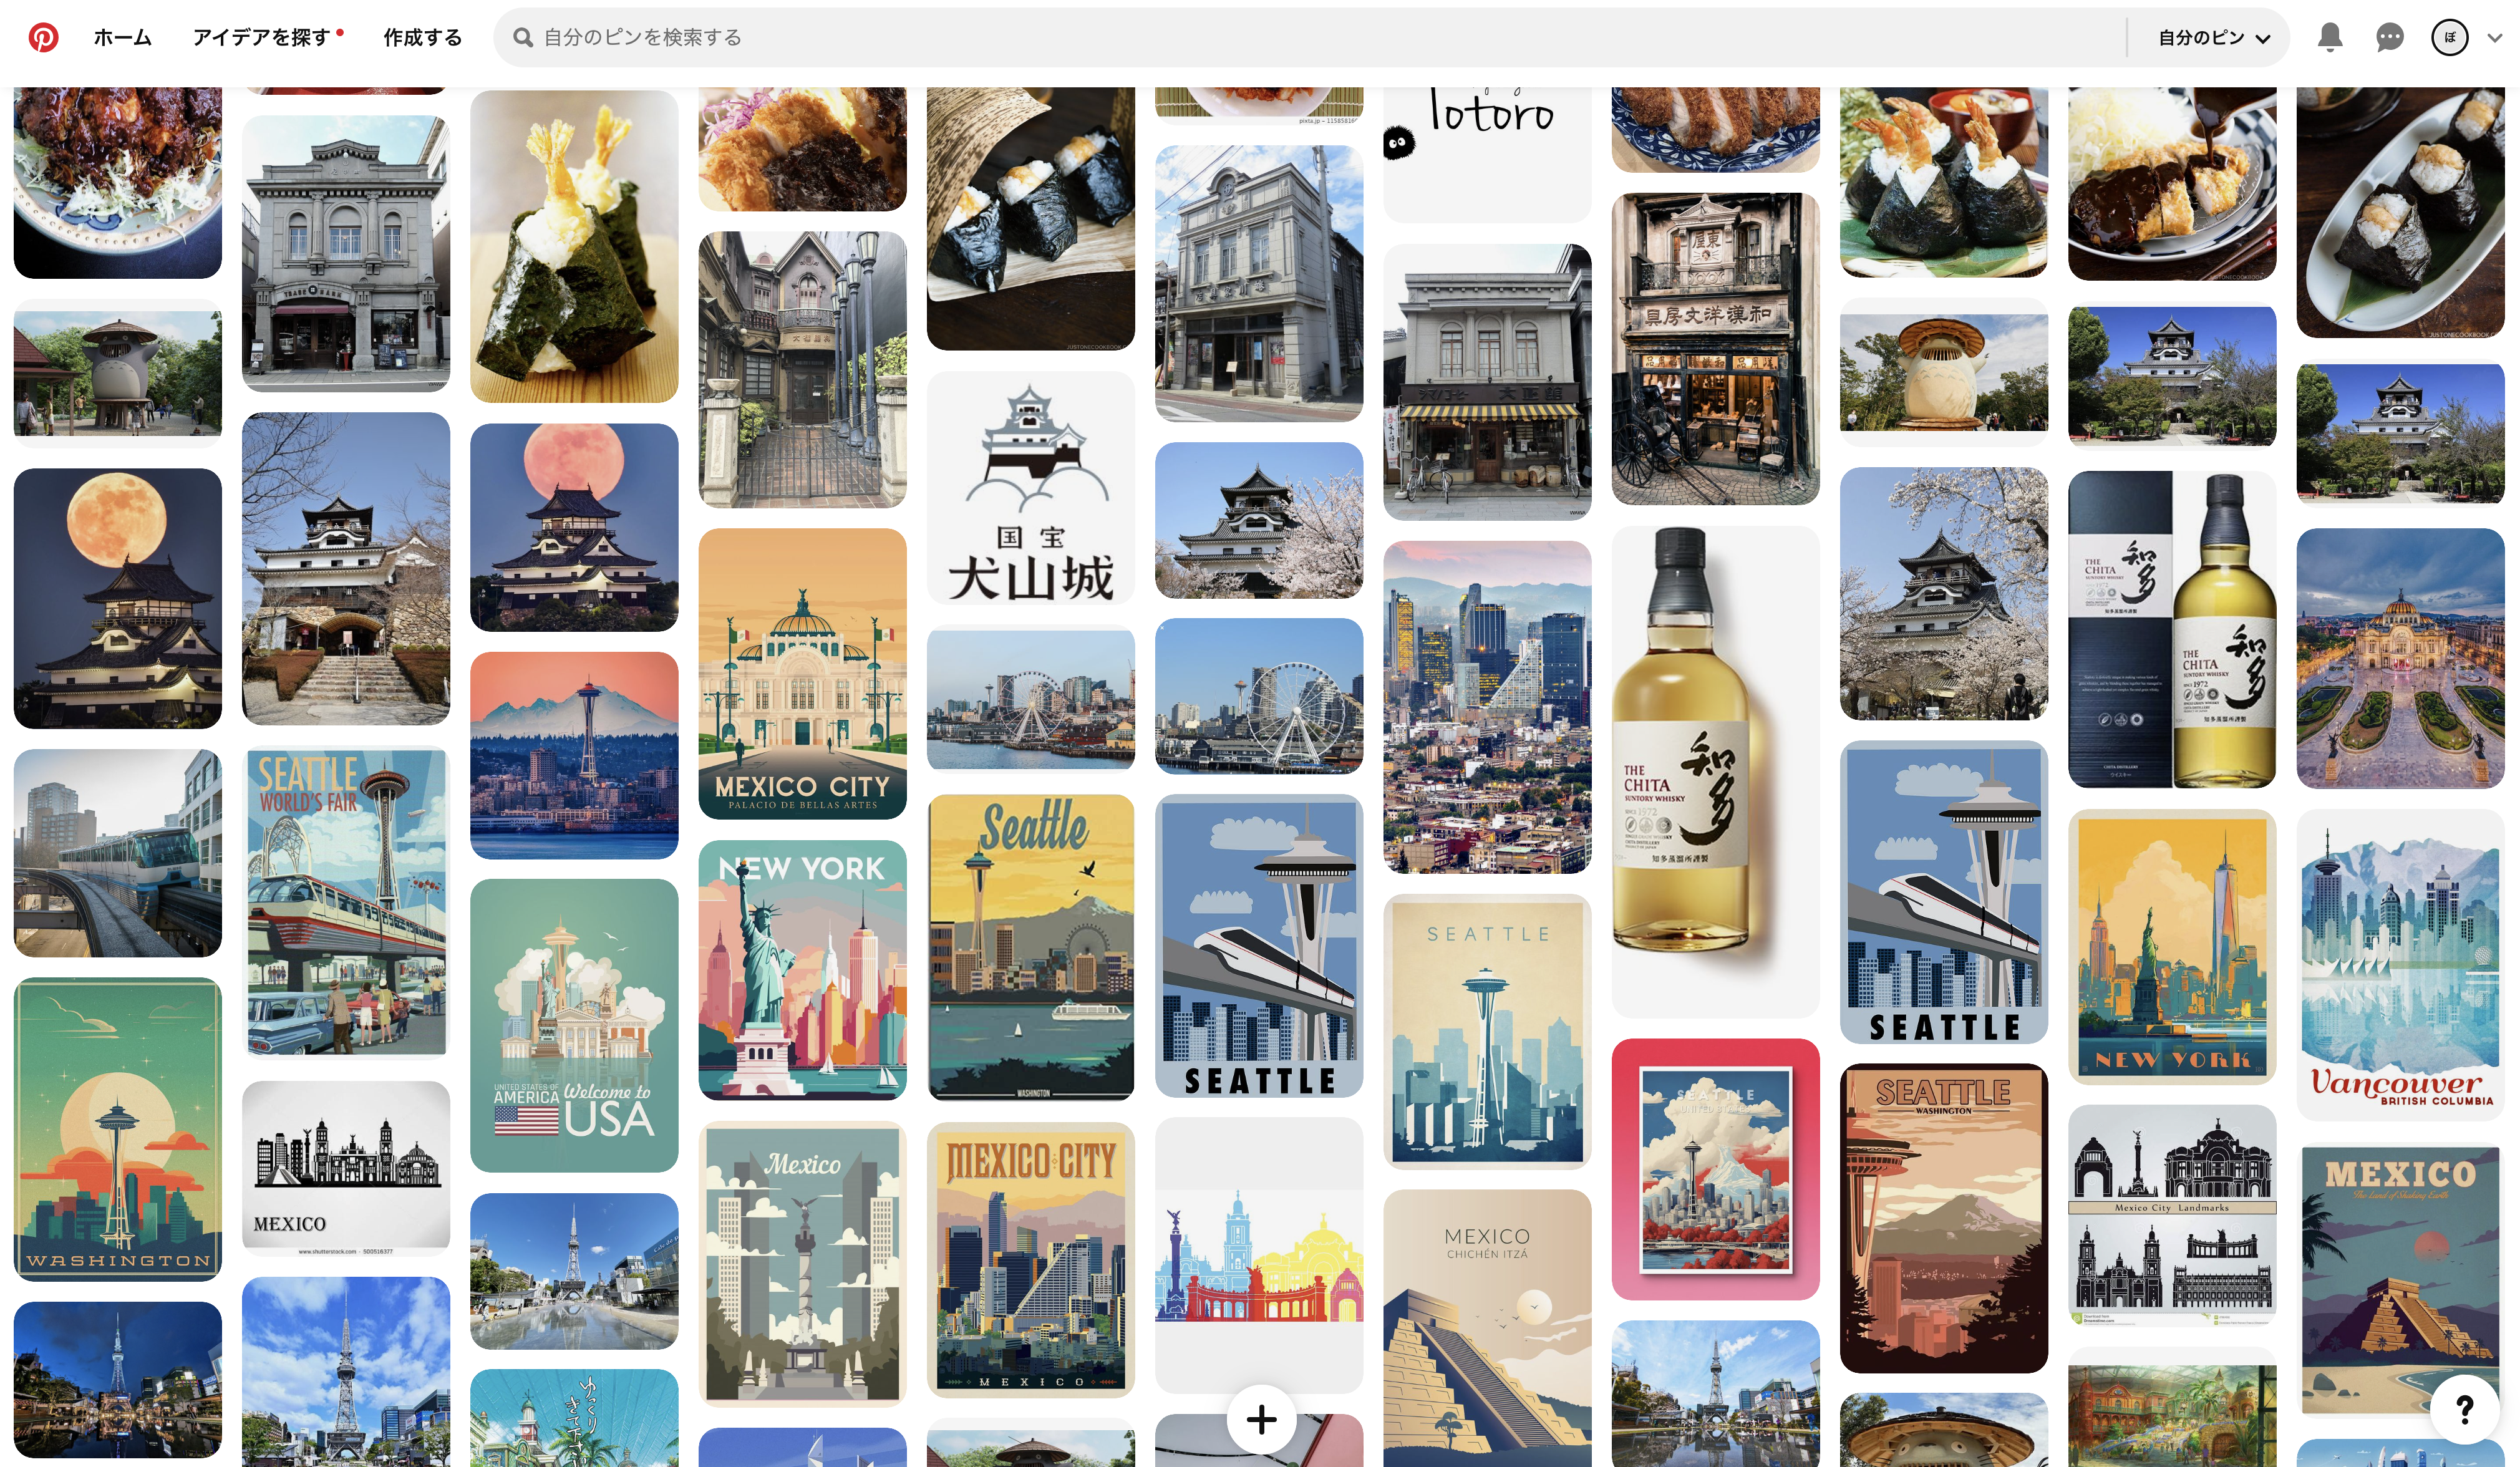2520x1467 pixels.
Task: Open the Seattle World's Fair poster
Action: point(346,901)
